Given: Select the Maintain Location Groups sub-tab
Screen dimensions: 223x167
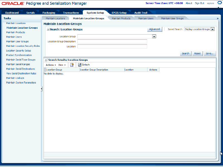Looking at the screenshot, I should coord(89,18).
